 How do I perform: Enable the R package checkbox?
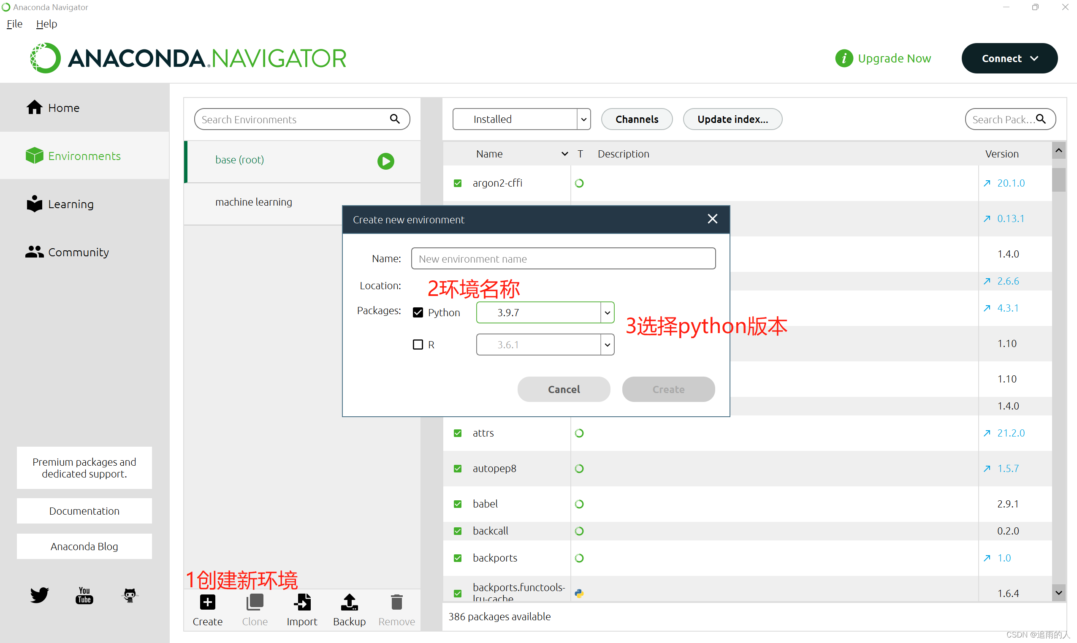[x=418, y=345]
